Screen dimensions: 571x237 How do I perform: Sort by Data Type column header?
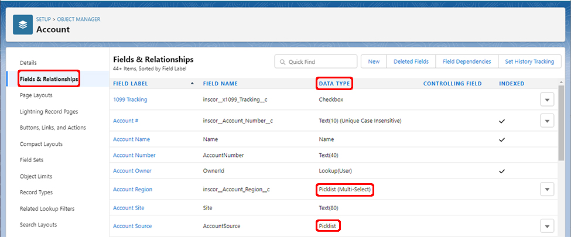click(334, 84)
